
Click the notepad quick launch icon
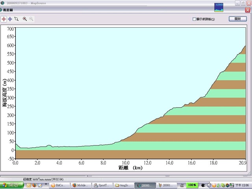40,185
